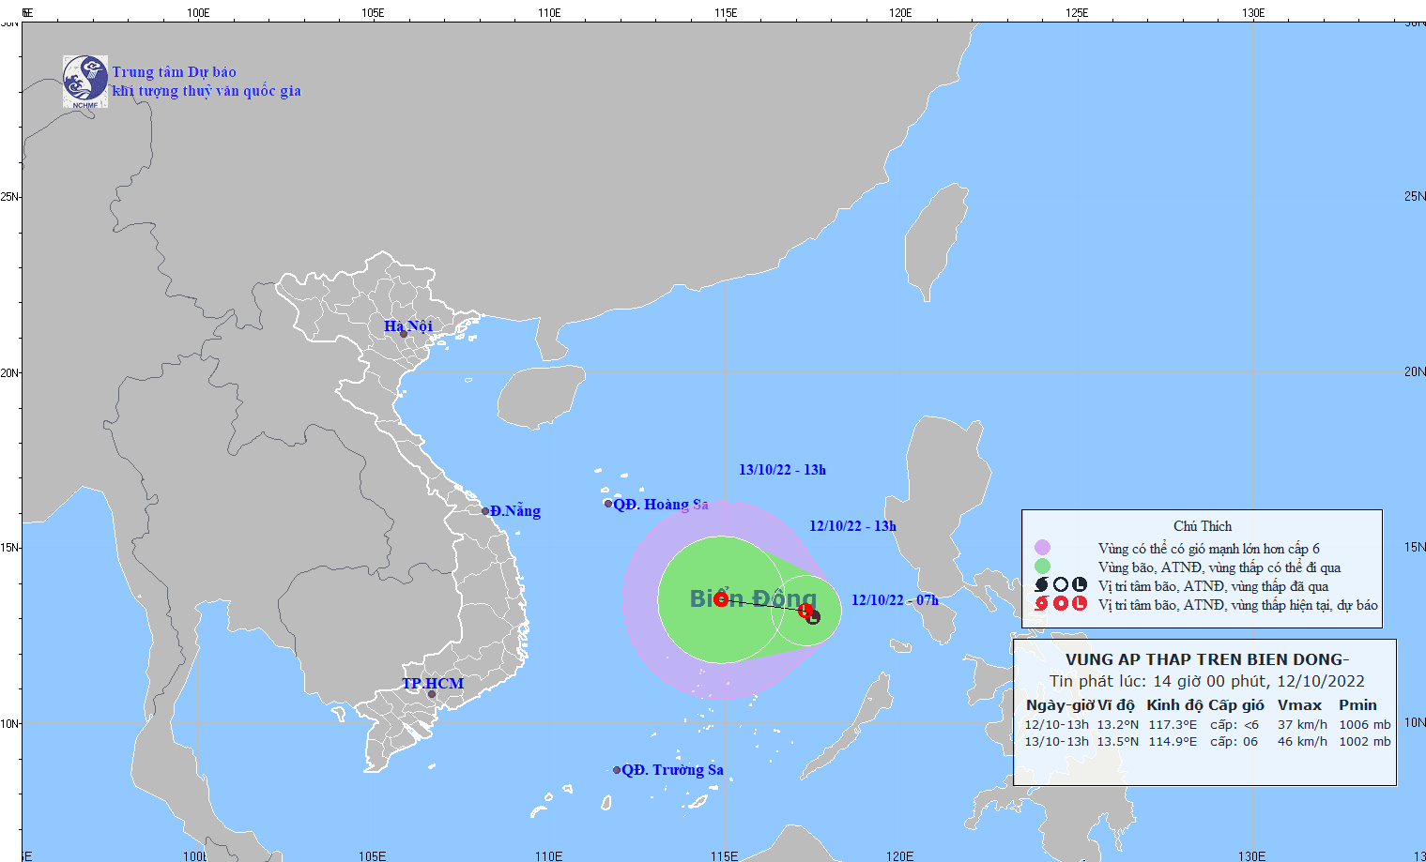Click the 13/10/22 - 13h time label
1426x862 pixels.
(782, 470)
